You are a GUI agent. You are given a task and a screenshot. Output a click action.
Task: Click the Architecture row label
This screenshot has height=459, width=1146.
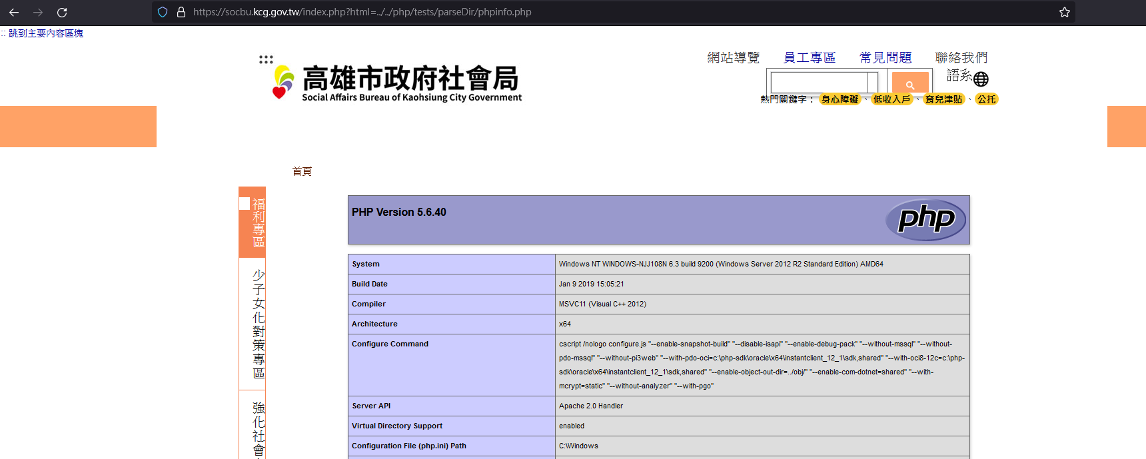374,324
